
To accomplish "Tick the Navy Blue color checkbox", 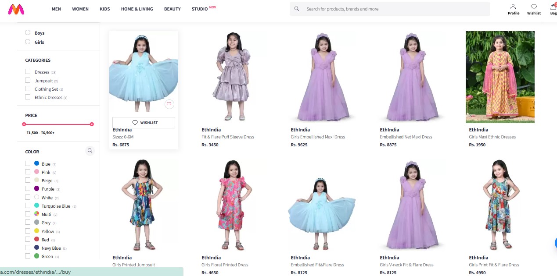I will [28, 248].
